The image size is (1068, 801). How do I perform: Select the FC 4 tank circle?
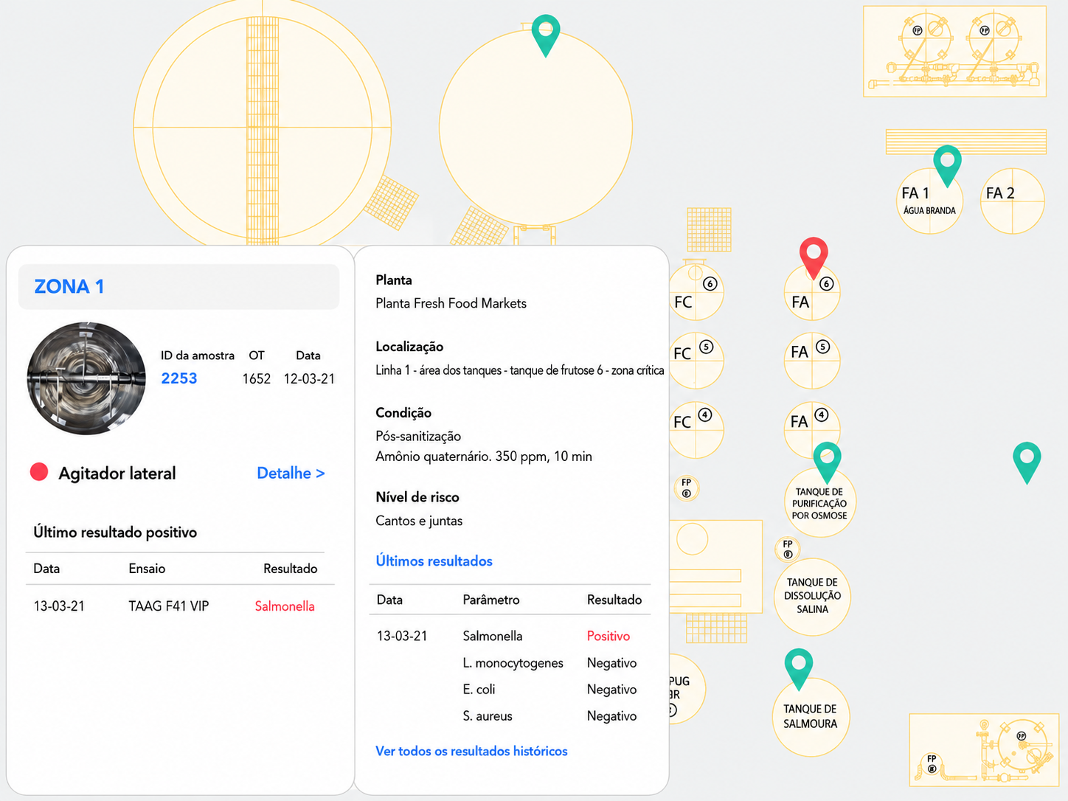(x=695, y=430)
